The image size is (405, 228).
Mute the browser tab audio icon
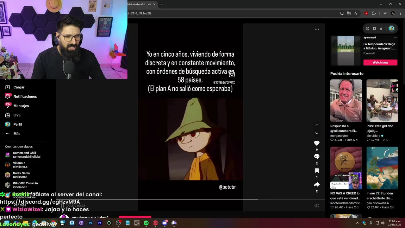click(149, 4)
